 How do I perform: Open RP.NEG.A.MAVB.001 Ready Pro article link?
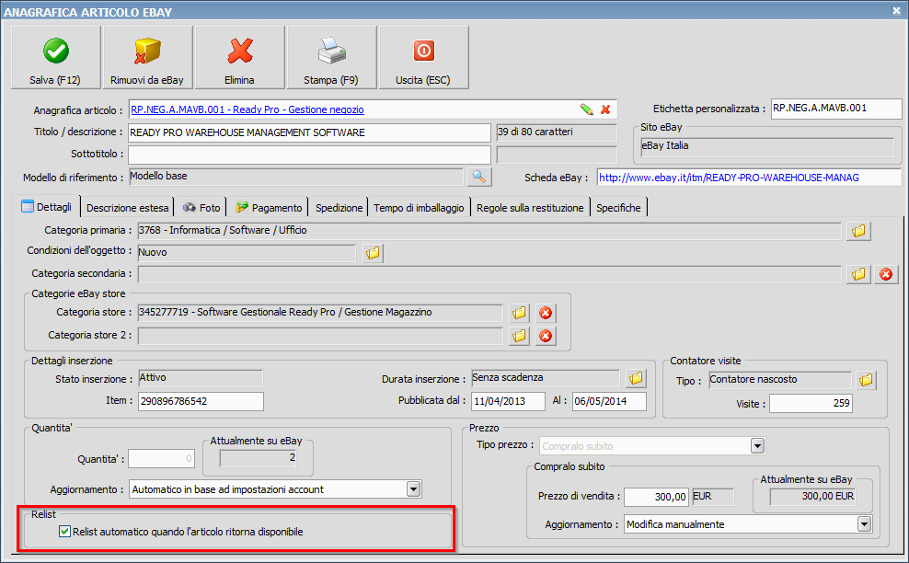247,109
